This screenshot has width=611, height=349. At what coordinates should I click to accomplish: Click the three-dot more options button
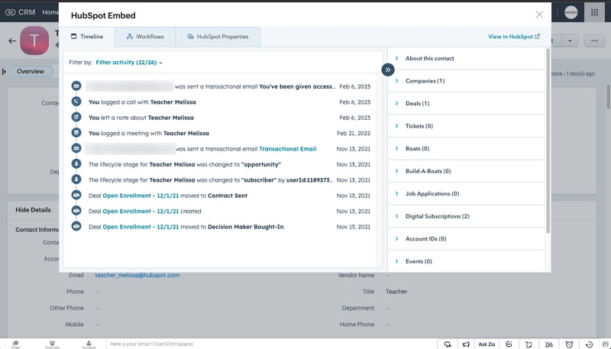coord(592,40)
